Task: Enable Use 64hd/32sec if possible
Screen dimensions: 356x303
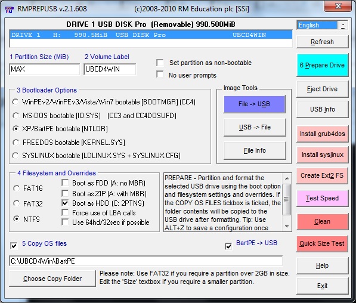Action: 65,222
